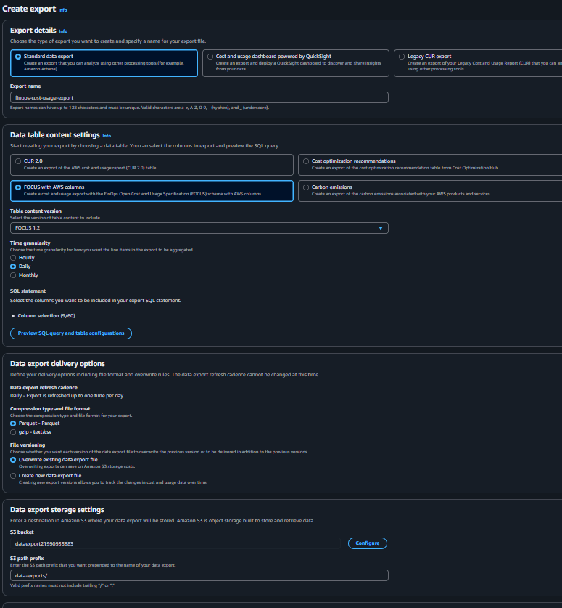Choose Create new data export file
The width and height of the screenshot is (562, 608).
tap(13, 476)
